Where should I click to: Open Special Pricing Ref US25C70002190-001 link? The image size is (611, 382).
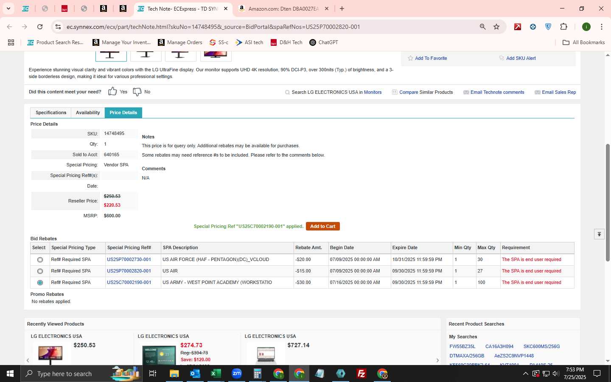tap(129, 282)
